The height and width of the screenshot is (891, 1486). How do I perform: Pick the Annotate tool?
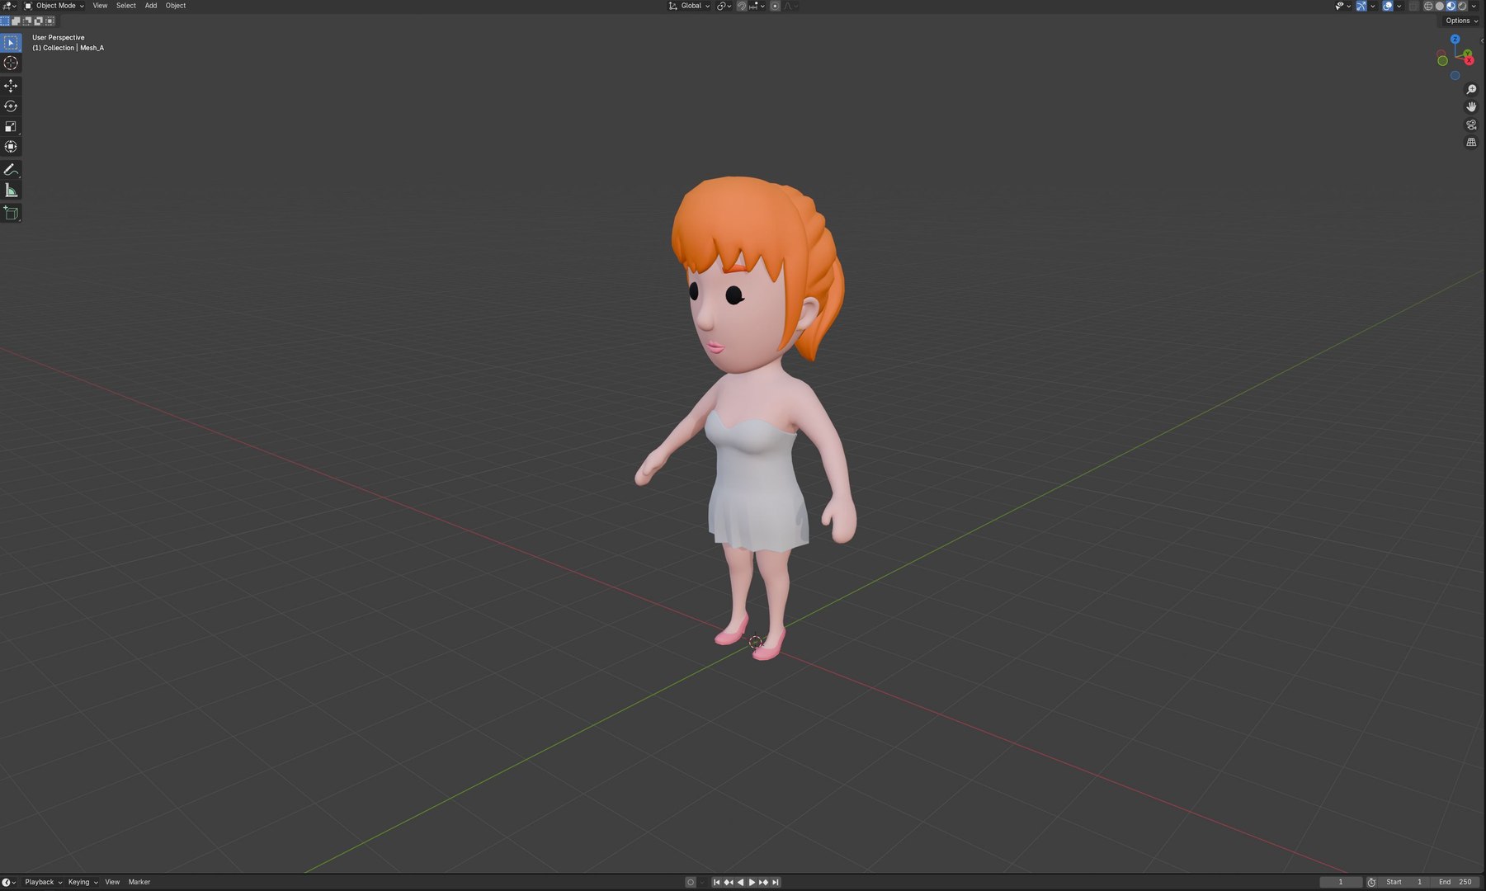(11, 170)
